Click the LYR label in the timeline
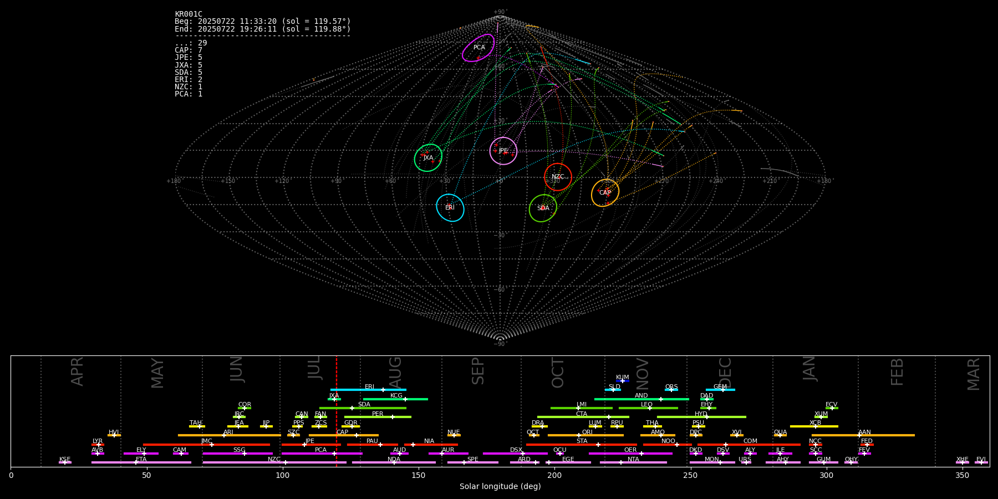The height and width of the screenshot is (499, 998). pos(98,441)
